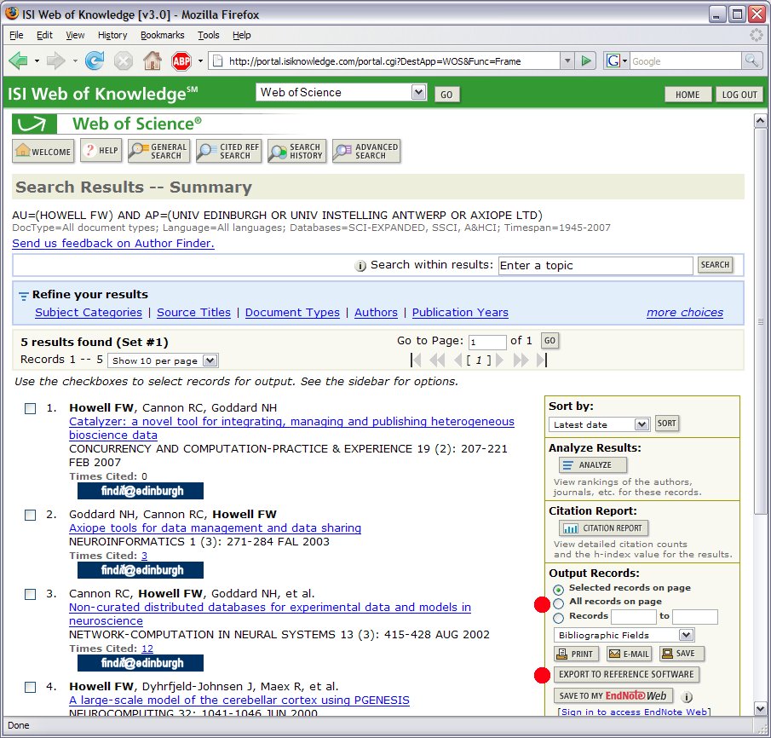
Task: Open the Search History page
Action: [x=296, y=151]
